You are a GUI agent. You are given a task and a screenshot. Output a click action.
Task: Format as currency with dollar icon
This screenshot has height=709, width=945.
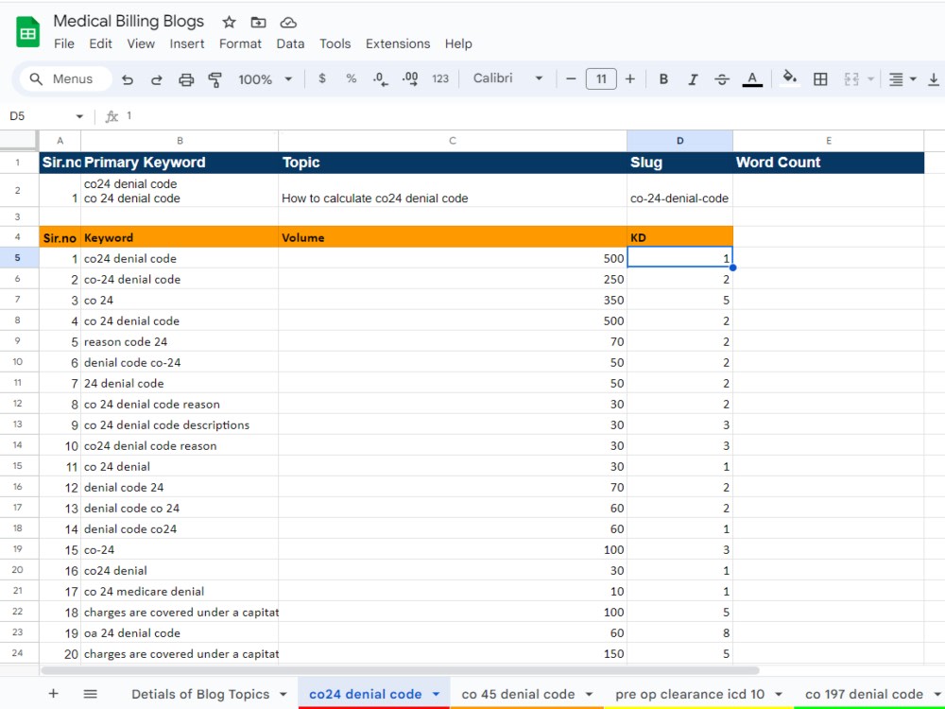(x=322, y=78)
